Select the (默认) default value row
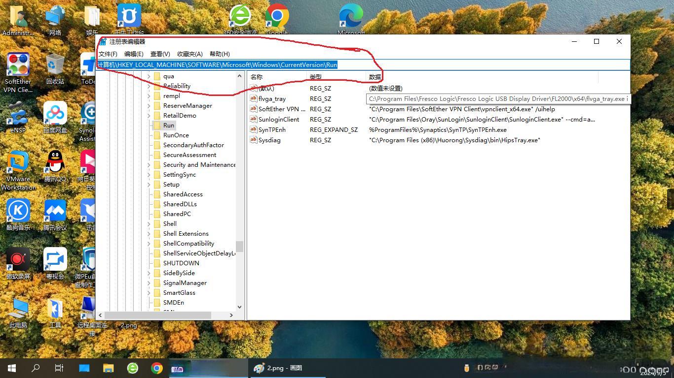This screenshot has height=378, width=674. [266, 89]
